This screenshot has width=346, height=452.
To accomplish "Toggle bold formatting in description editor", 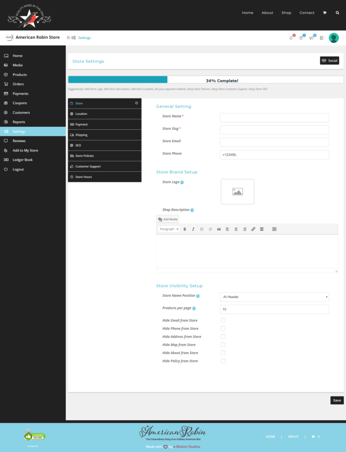I will click(184, 229).
